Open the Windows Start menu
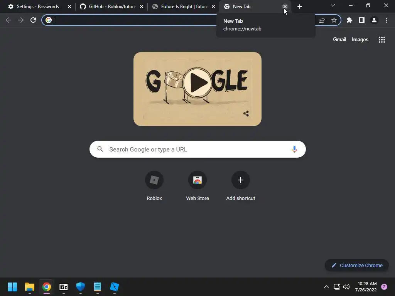 coord(12,287)
